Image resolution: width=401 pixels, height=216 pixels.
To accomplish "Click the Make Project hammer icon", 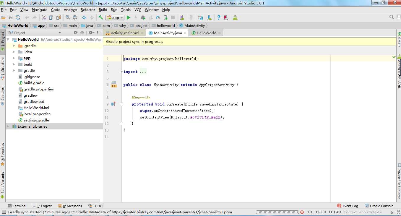I will click(x=101, y=18).
